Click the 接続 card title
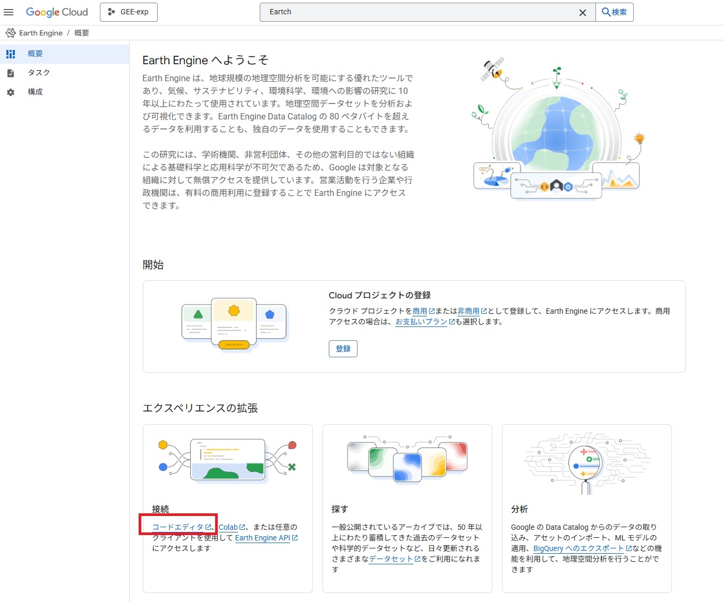Screen dimensions: 724x602 (x=160, y=509)
